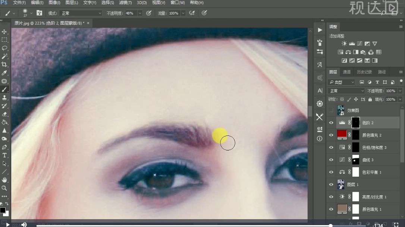The width and height of the screenshot is (405, 227).
Task: Close the 原片.jpg document tab
Action: pos(88,23)
